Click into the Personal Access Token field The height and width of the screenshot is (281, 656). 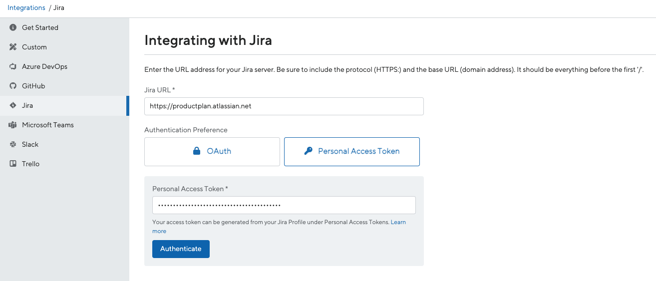pos(284,205)
